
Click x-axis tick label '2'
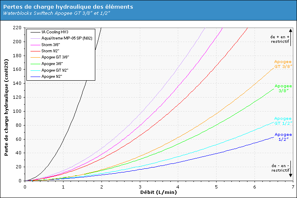coord(101,187)
